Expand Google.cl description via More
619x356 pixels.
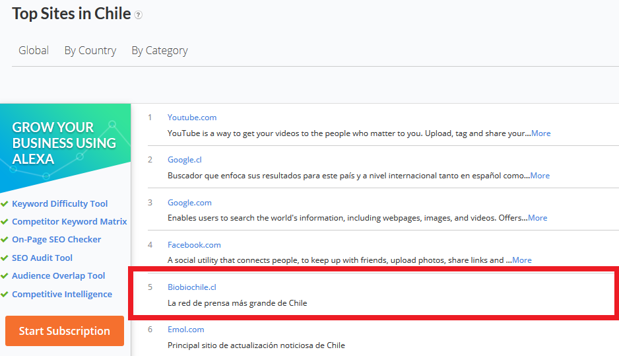pos(540,176)
